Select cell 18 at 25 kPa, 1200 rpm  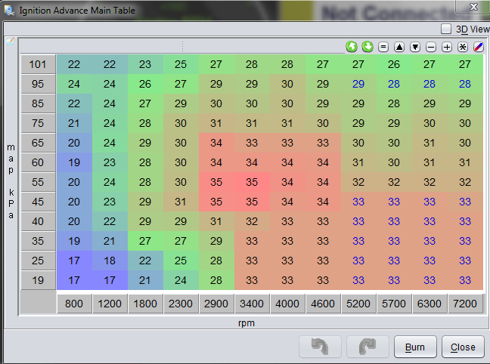[110, 261]
